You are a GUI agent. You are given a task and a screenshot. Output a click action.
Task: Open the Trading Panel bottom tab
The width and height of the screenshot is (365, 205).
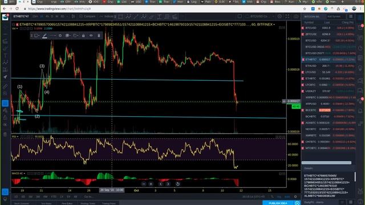[109, 203]
